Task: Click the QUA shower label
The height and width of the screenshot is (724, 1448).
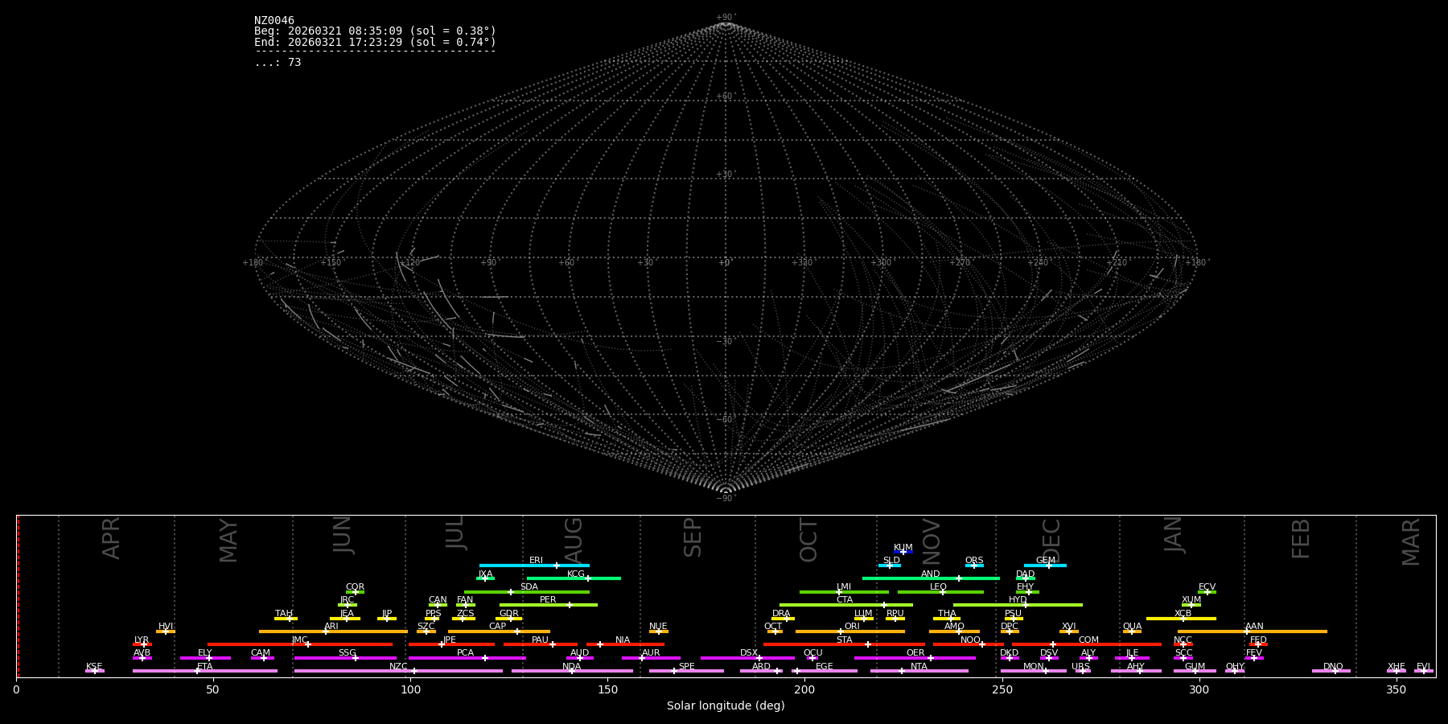Action: pyautogui.click(x=1133, y=627)
